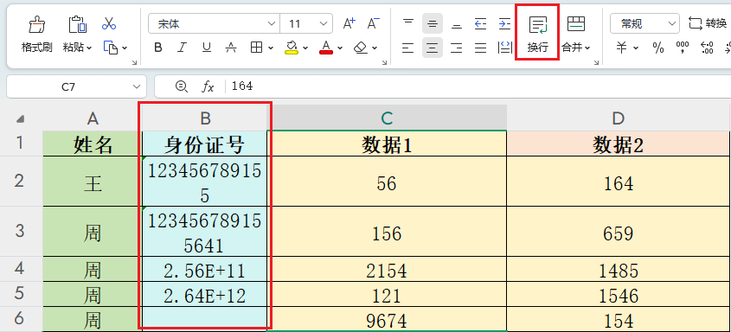Select column C header
731x332 pixels.
(x=387, y=118)
